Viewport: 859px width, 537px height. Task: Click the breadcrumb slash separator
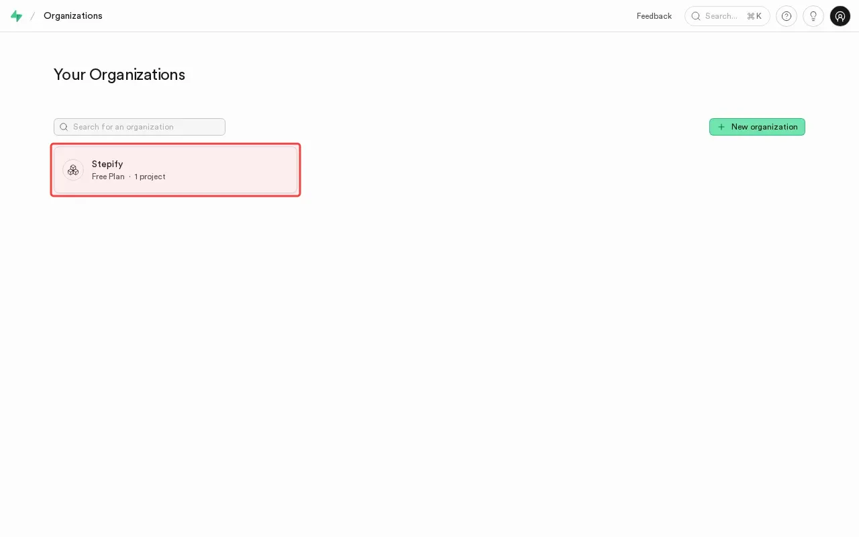coord(32,16)
